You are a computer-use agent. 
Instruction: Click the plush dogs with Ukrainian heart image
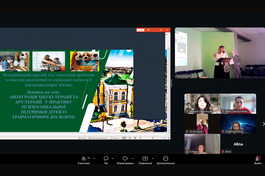85,61
